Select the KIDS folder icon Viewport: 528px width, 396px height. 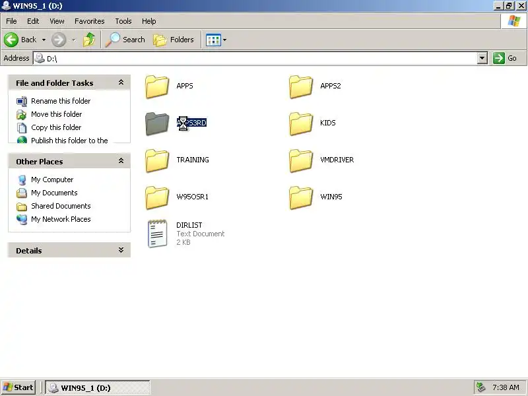(x=301, y=123)
